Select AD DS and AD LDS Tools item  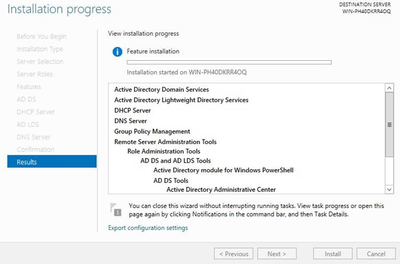[x=176, y=161]
